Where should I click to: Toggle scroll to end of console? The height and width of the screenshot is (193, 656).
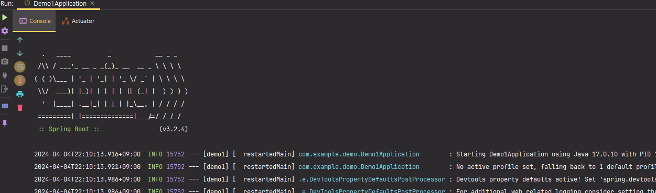tap(20, 81)
